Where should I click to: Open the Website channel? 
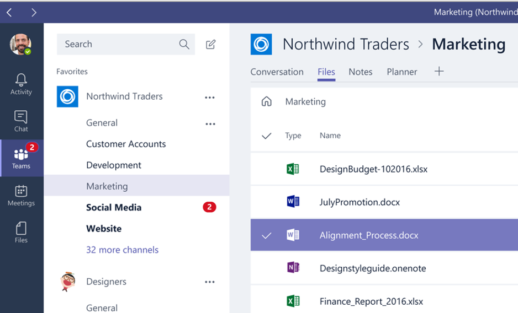tap(104, 228)
